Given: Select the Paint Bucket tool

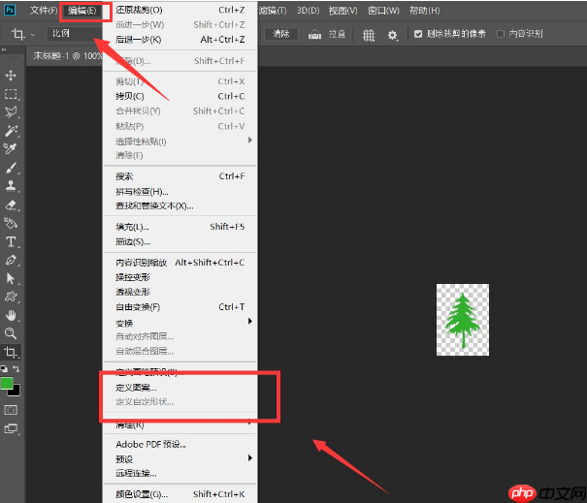Looking at the screenshot, I should (x=11, y=223).
